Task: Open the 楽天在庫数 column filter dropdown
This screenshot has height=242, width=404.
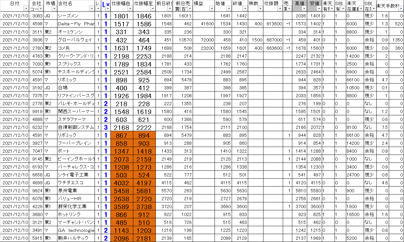Action: click(x=361, y=9)
